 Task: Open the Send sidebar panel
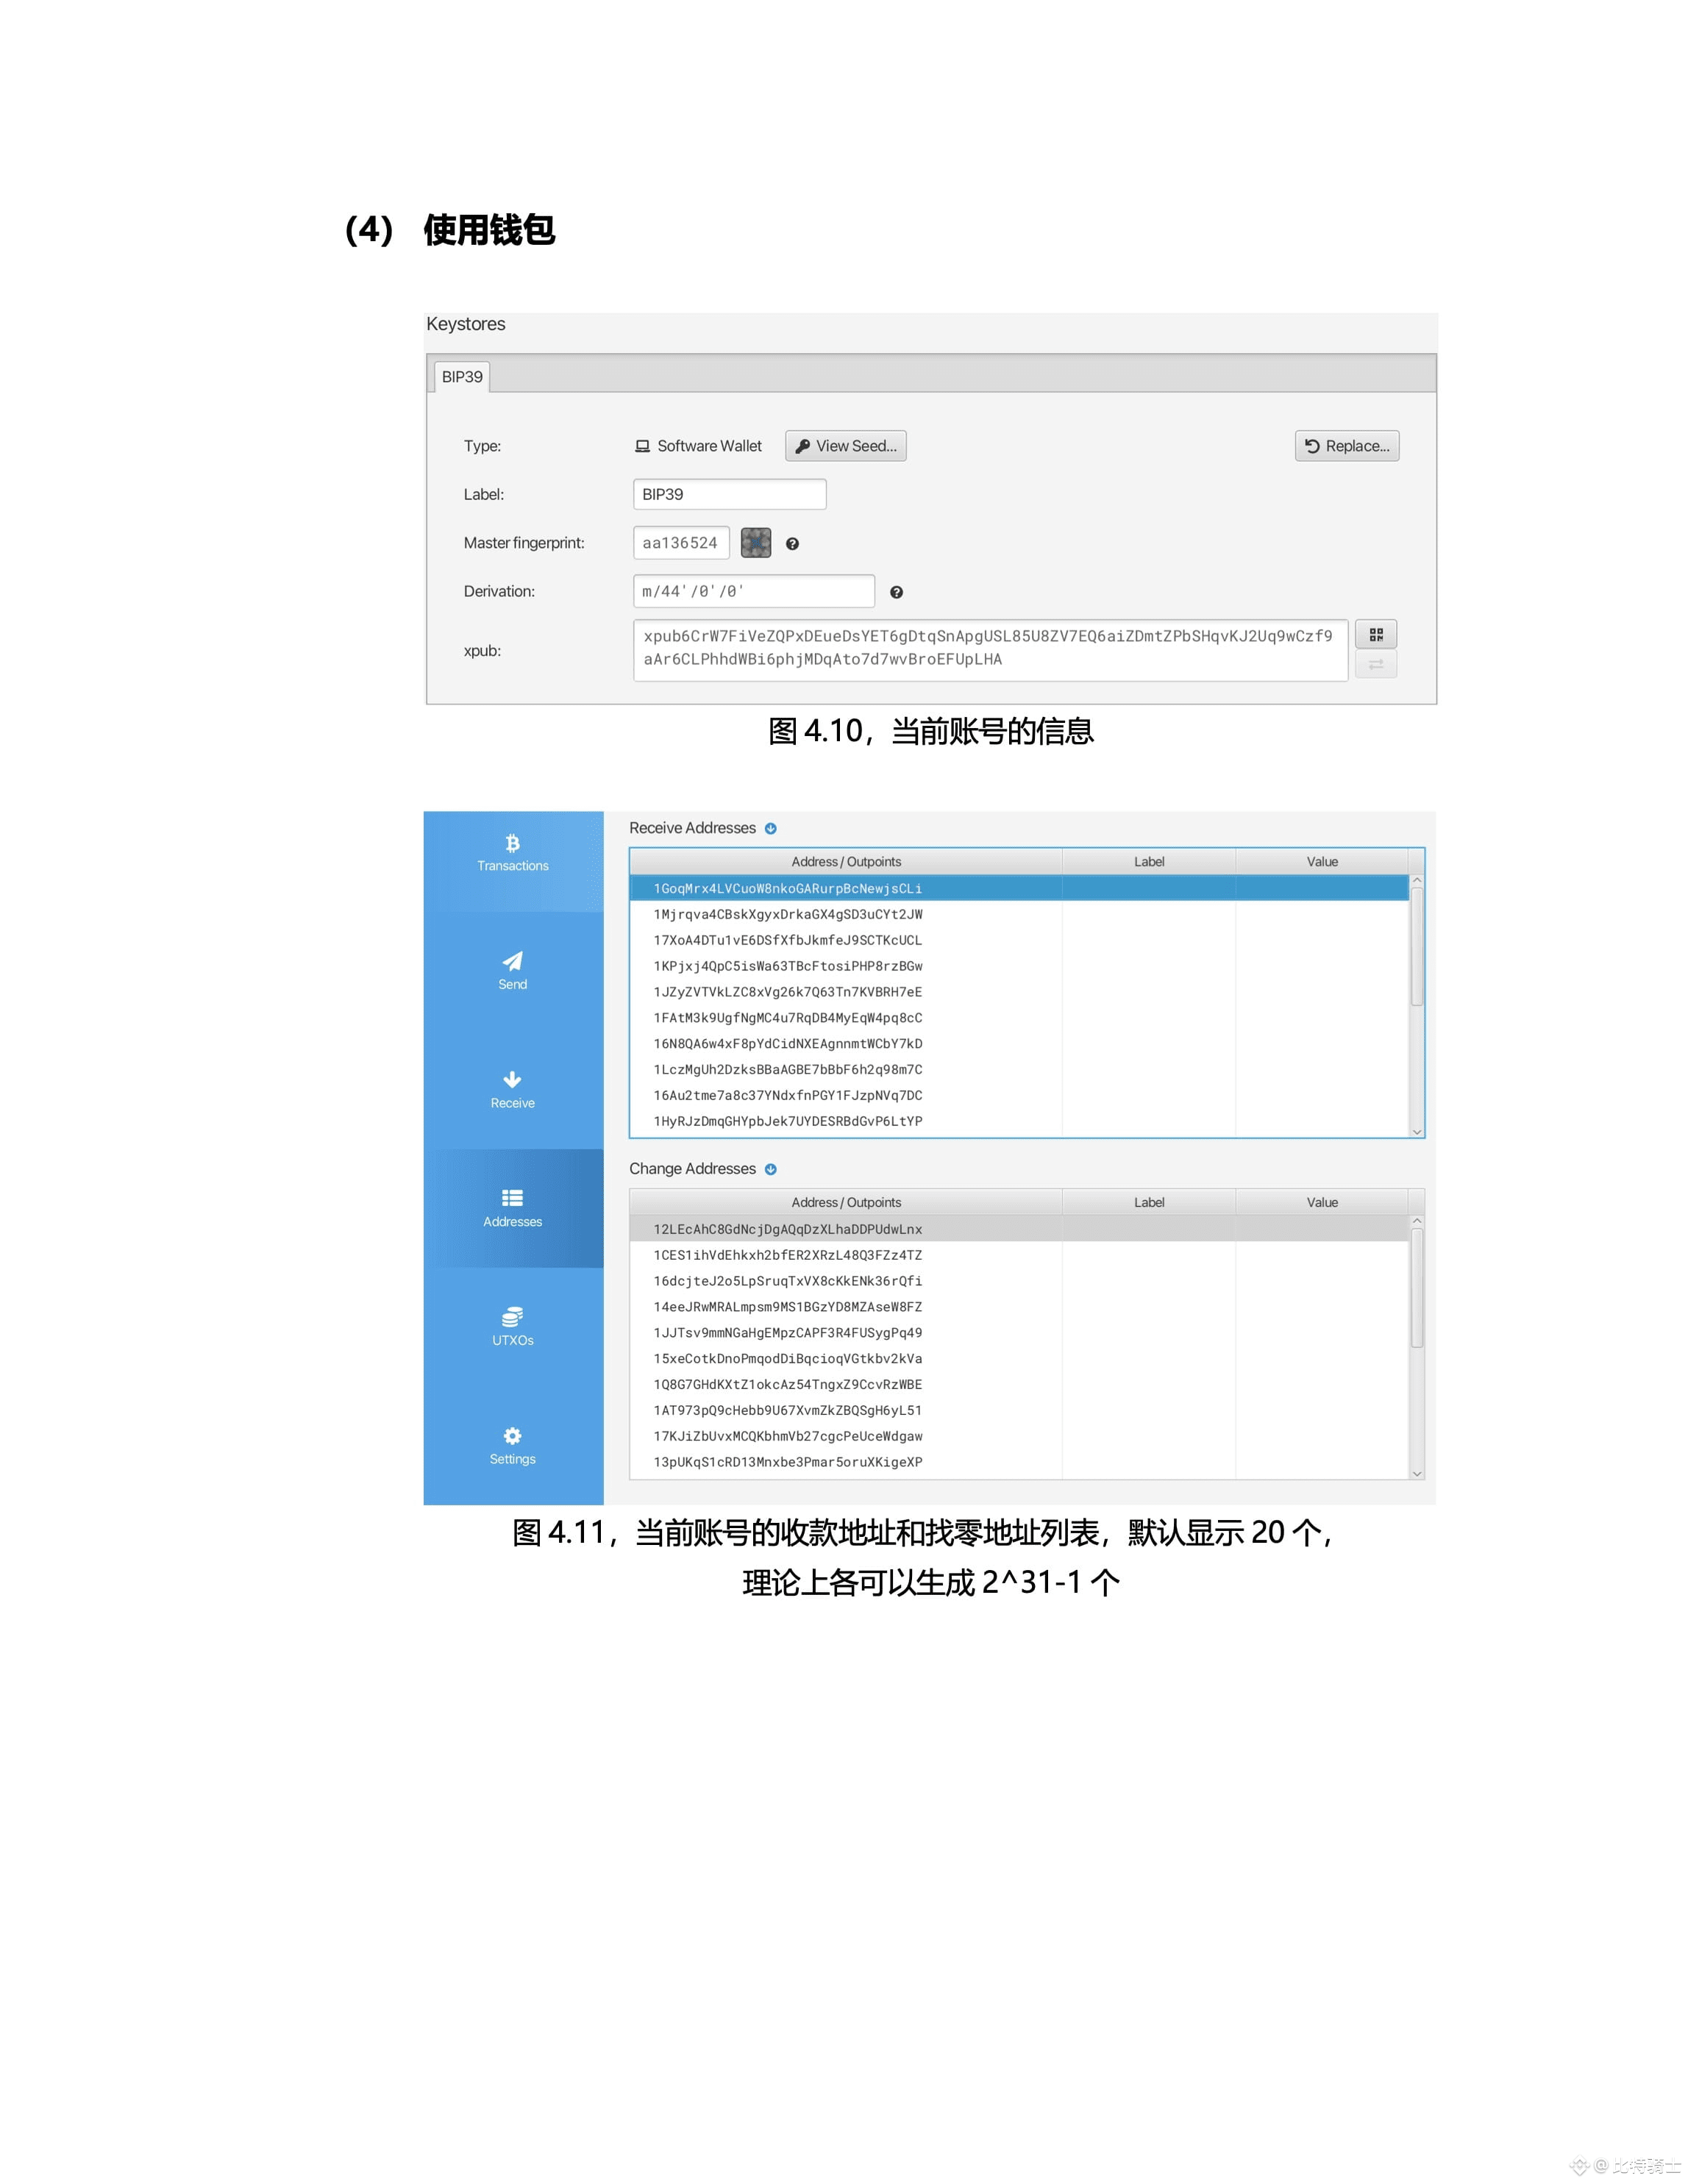512,971
